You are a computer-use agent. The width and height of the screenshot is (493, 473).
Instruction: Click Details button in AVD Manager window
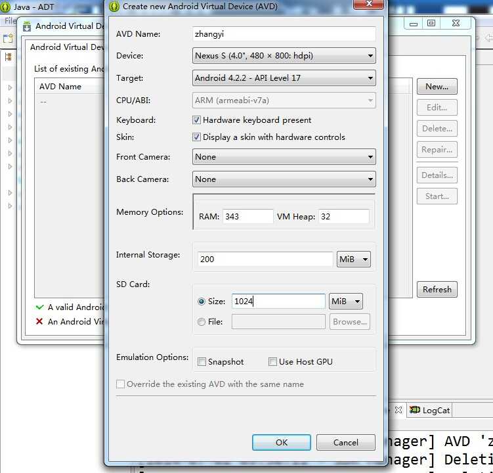click(x=437, y=175)
